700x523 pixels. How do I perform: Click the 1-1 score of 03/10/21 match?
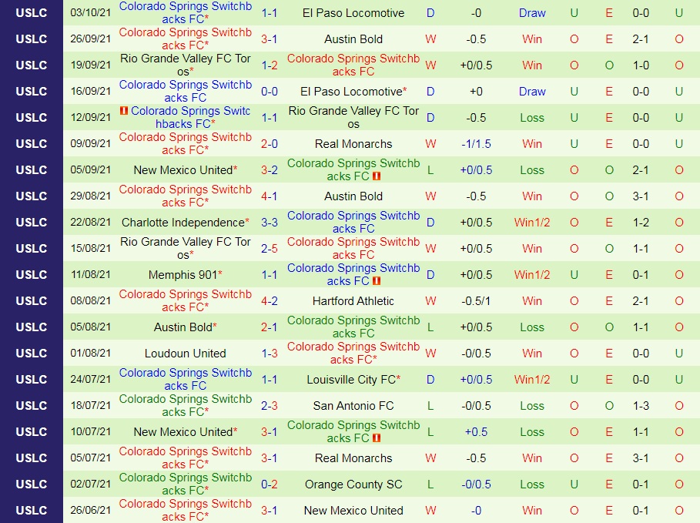pos(270,13)
